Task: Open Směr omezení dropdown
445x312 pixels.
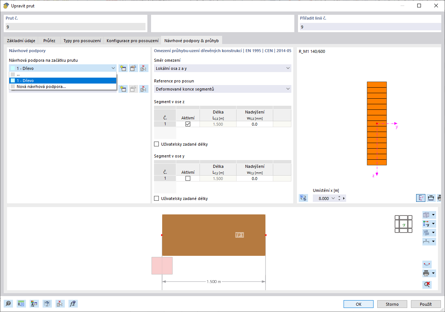Action: [x=222, y=68]
